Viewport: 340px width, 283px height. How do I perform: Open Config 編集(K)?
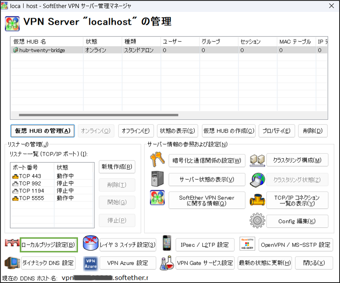click(297, 221)
